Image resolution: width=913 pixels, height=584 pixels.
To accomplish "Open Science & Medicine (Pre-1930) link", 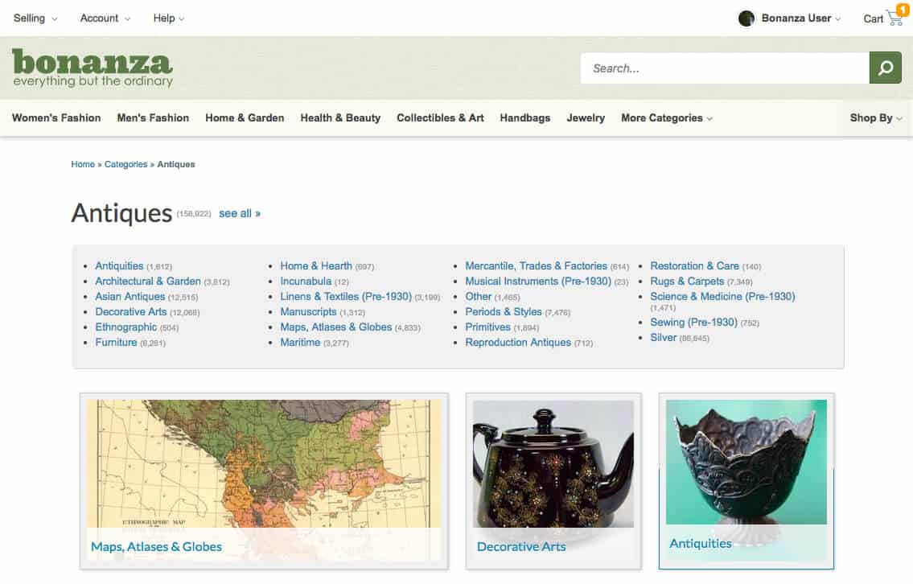I will [722, 296].
